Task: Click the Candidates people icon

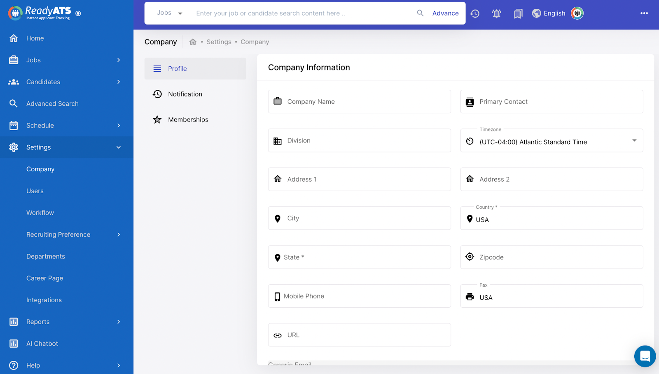Action: tap(14, 82)
